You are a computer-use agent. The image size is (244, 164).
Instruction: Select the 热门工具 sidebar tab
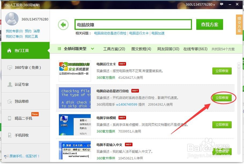pos(25,50)
